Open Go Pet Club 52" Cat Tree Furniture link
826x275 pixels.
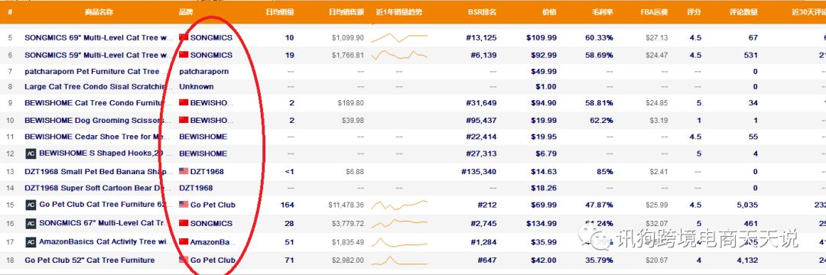(89, 260)
